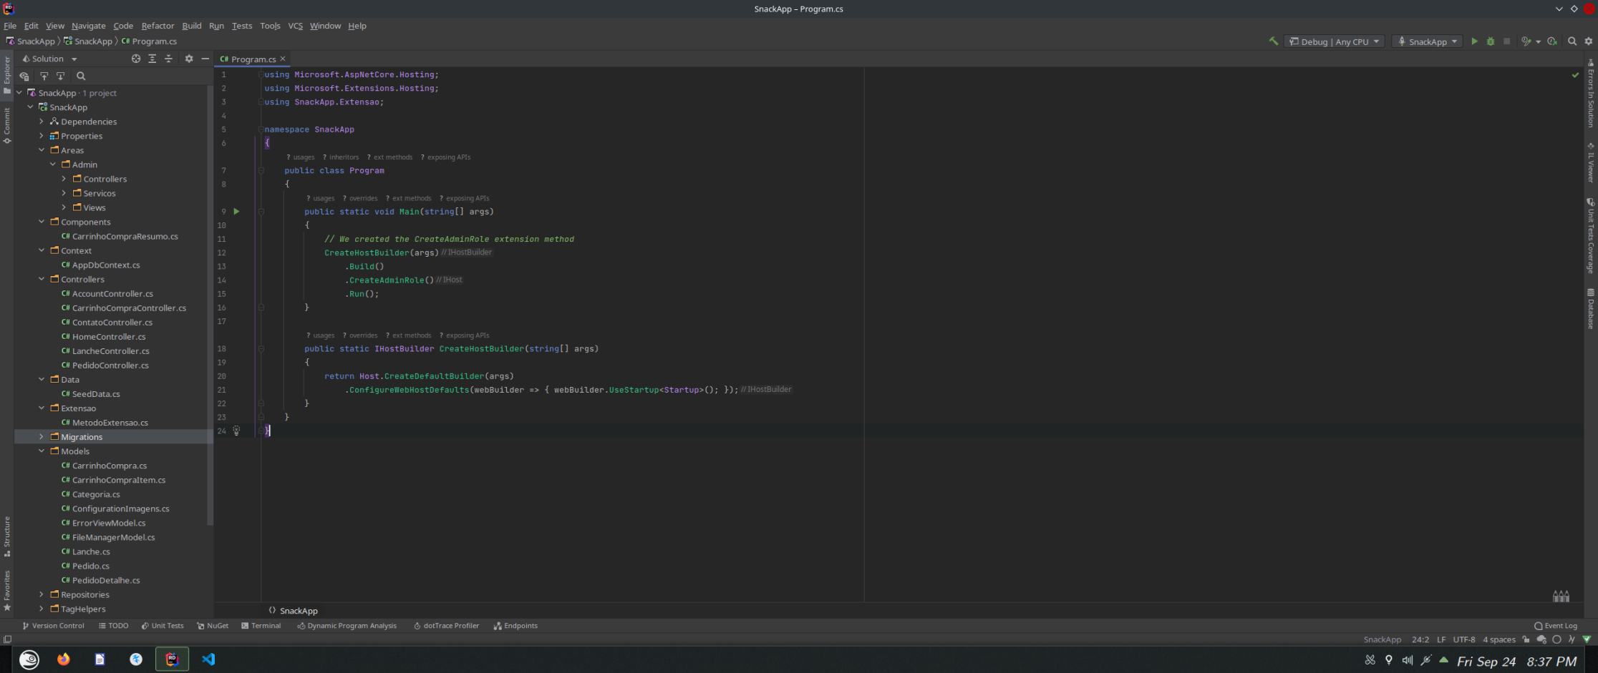This screenshot has height=673, width=1598.
Task: Open Search Everywhere magnifier in top toolbar
Action: click(1572, 41)
